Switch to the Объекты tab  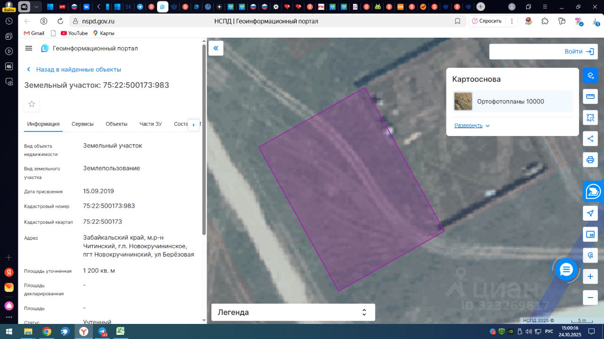coord(117,124)
